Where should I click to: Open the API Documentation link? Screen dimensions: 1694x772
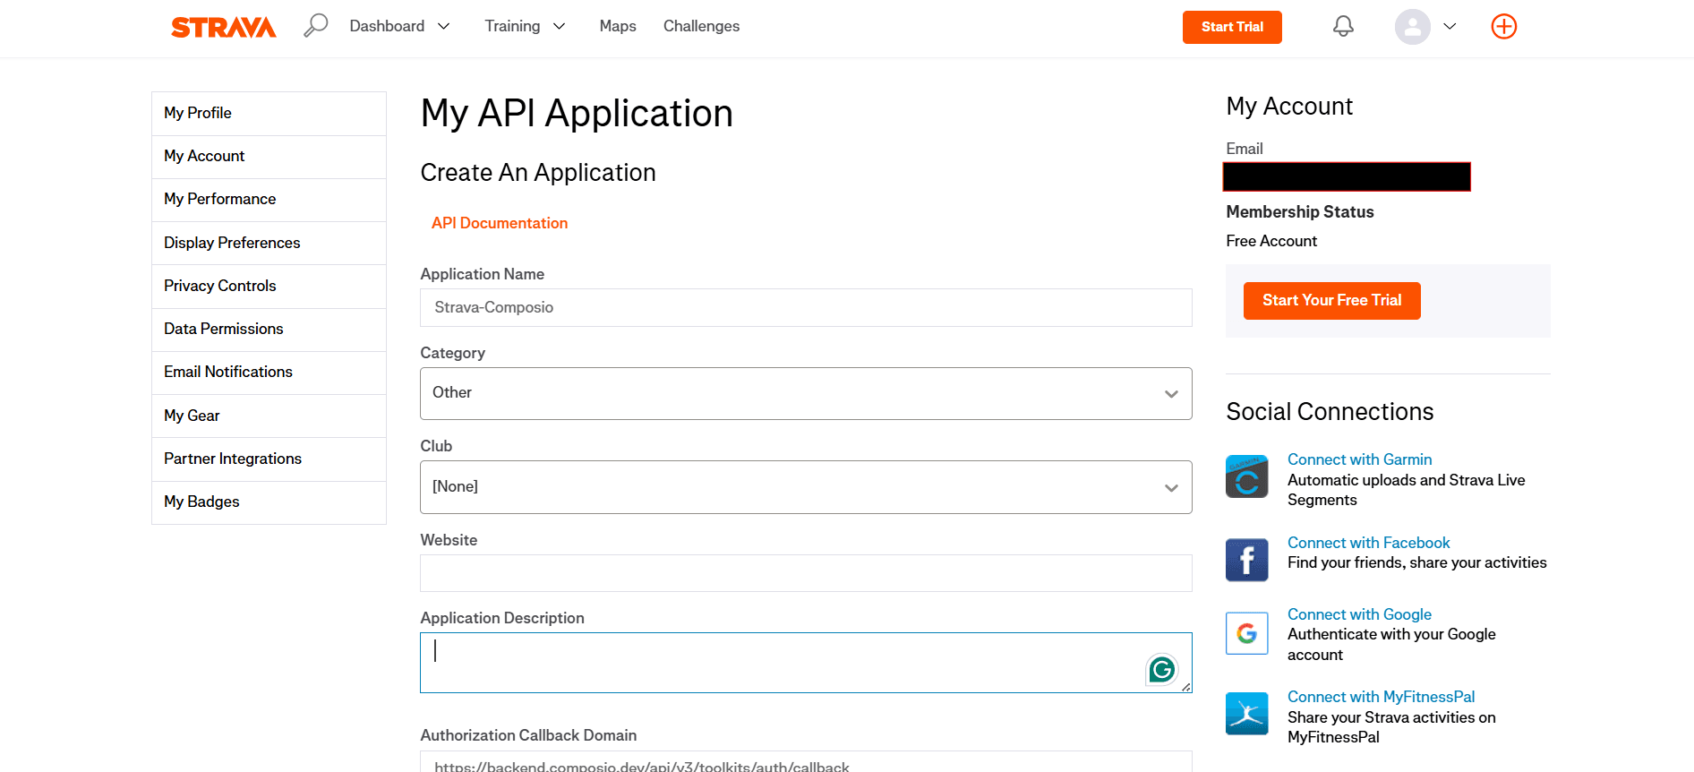pos(500,223)
